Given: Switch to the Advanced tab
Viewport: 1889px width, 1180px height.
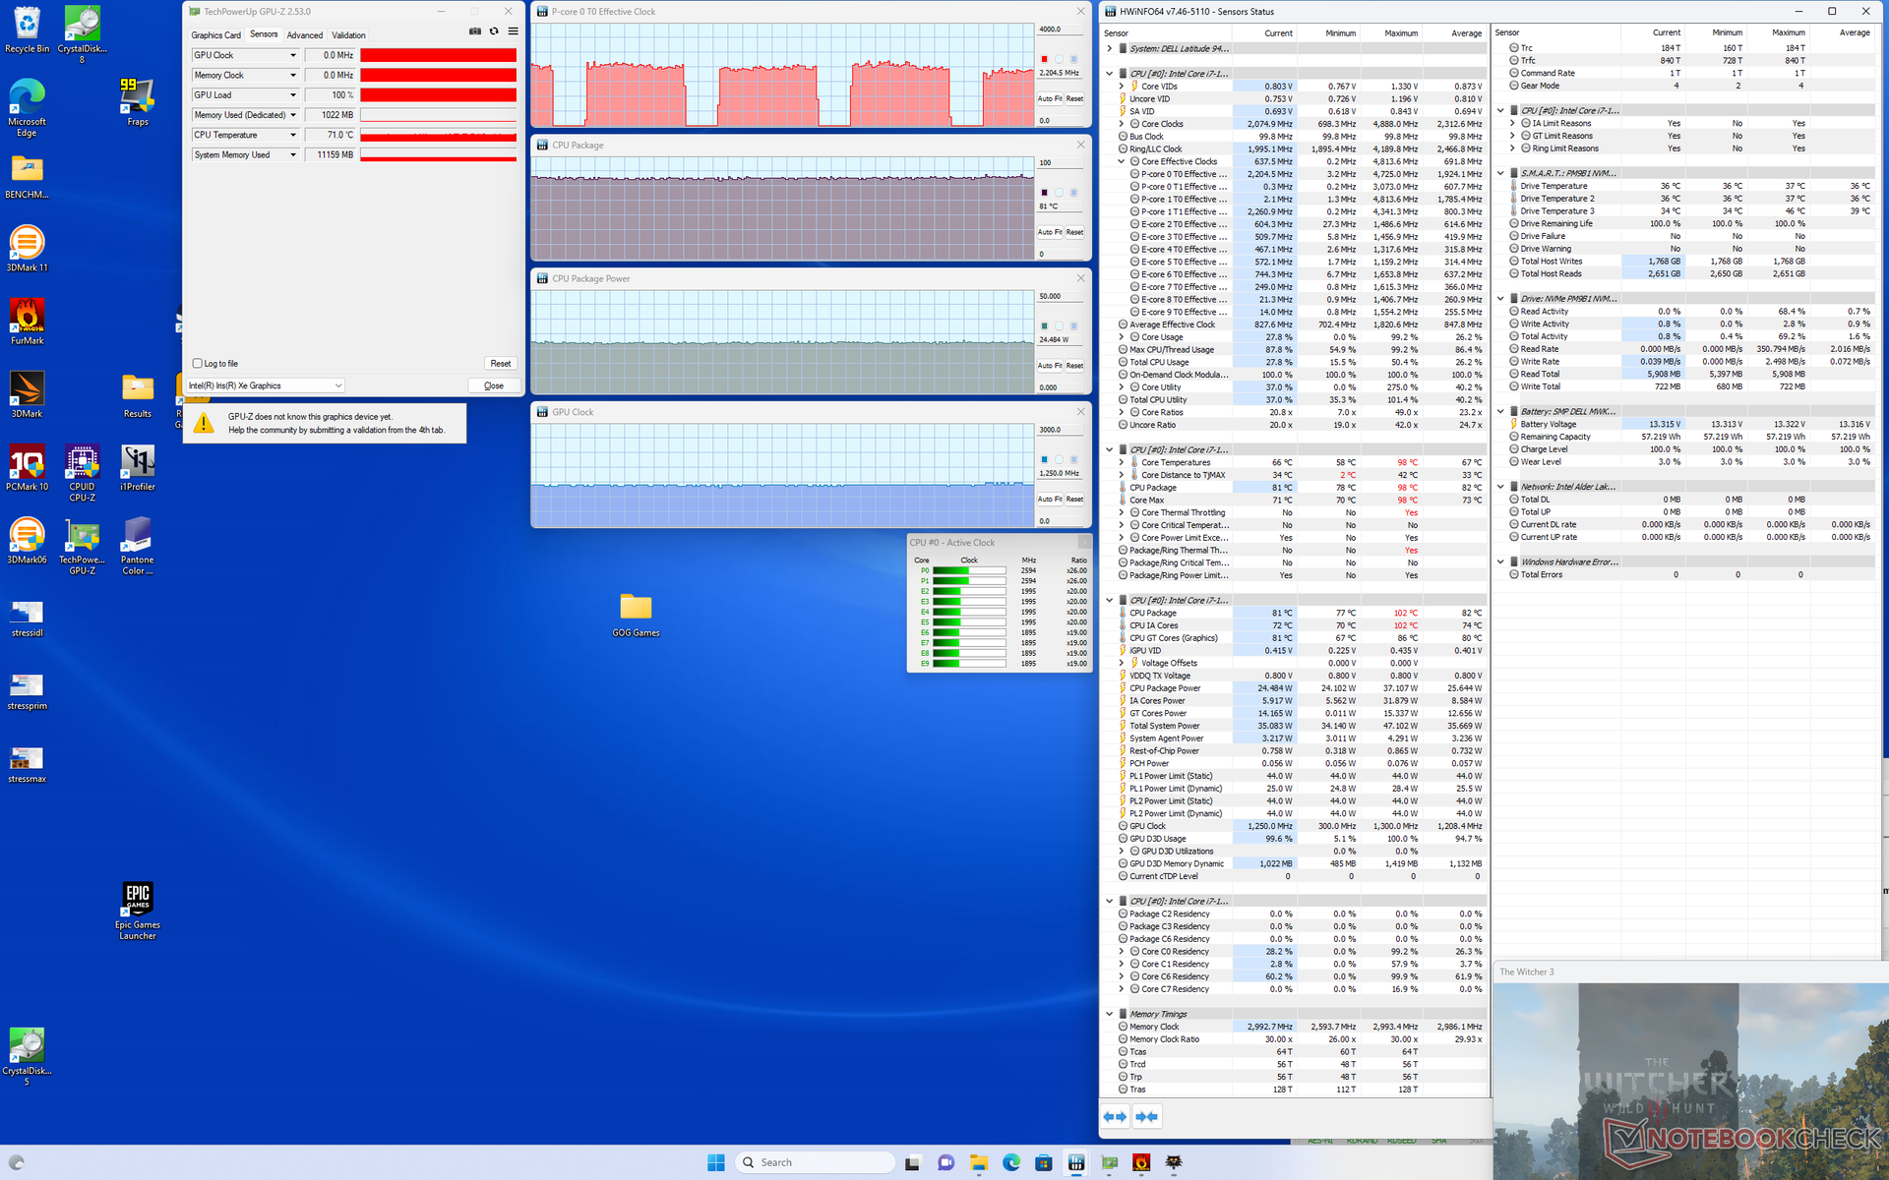Looking at the screenshot, I should [304, 35].
